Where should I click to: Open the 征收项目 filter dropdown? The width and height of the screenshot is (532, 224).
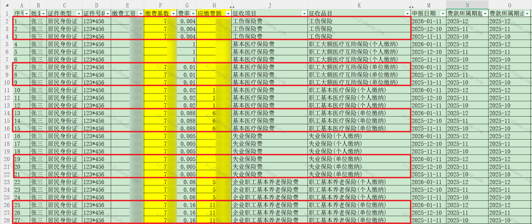pyautogui.click(x=304, y=13)
